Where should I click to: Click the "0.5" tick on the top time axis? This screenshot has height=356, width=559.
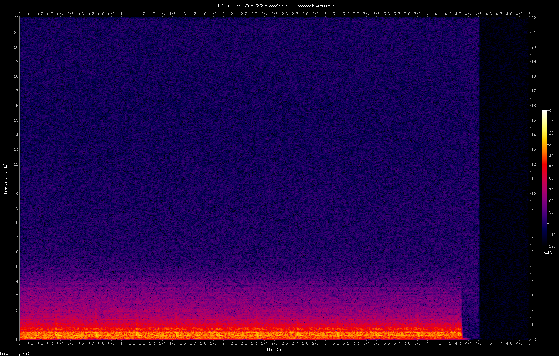coord(70,14)
